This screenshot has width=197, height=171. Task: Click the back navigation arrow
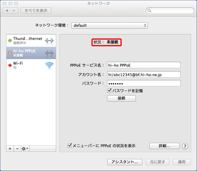coord(7,11)
